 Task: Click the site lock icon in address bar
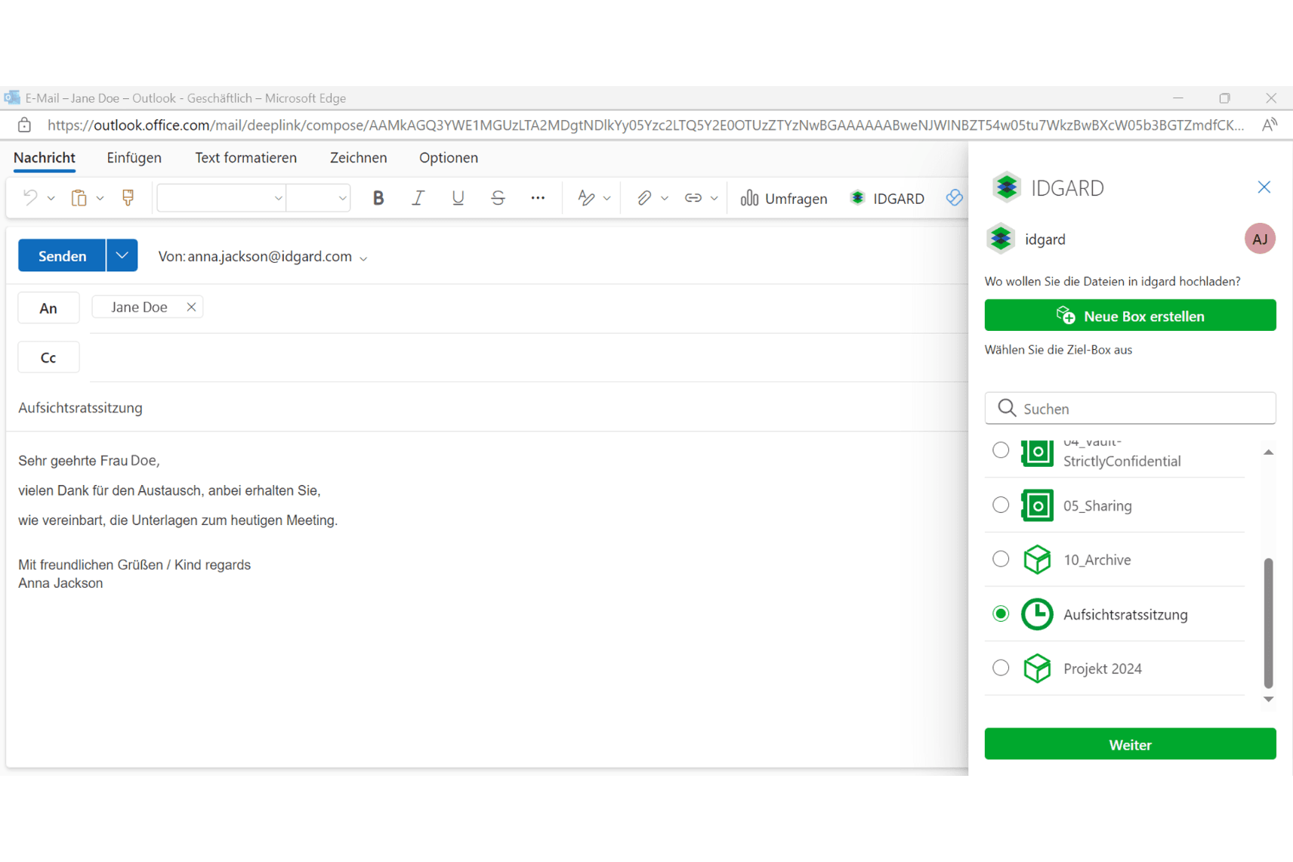click(x=24, y=125)
